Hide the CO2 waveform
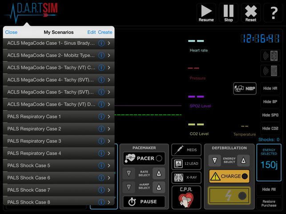Viewport: 286px width, 214px height. (270, 128)
